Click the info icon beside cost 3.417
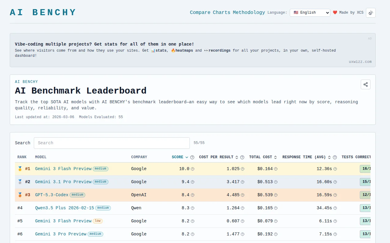 tap(243, 182)
